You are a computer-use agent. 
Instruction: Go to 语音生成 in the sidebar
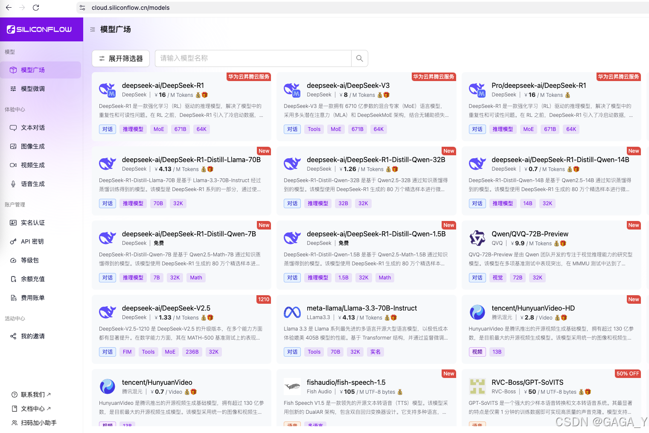coord(41,184)
